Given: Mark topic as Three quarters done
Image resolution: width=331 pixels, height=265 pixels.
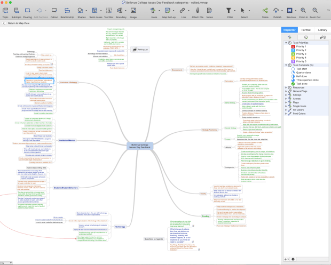Looking at the screenshot, I should coord(305,80).
